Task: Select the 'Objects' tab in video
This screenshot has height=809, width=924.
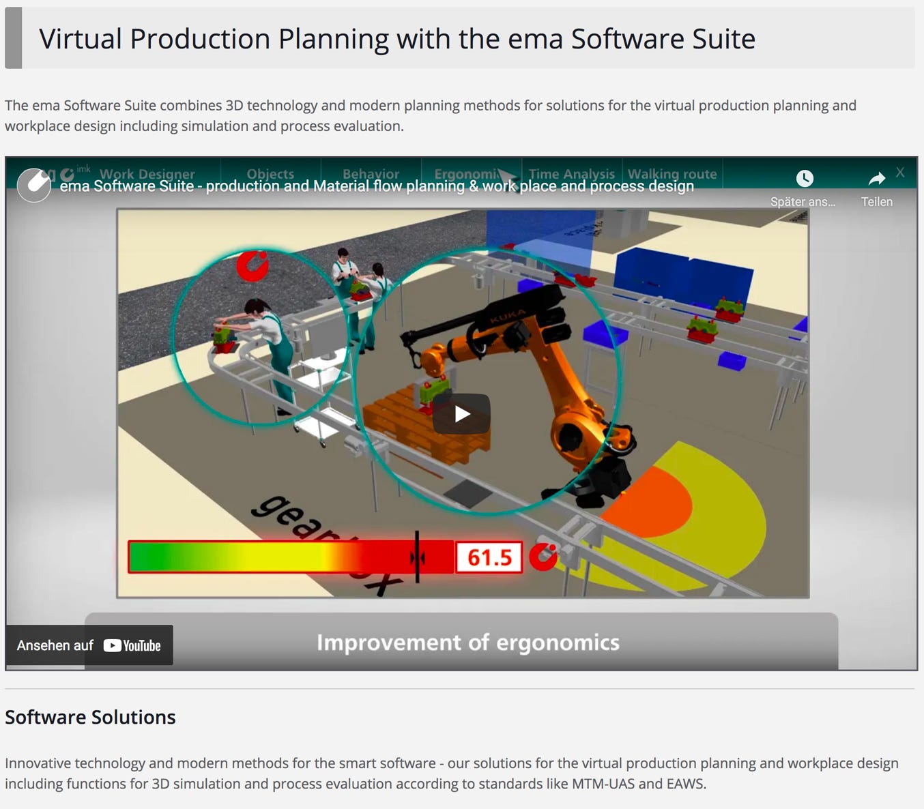Action: (x=270, y=173)
